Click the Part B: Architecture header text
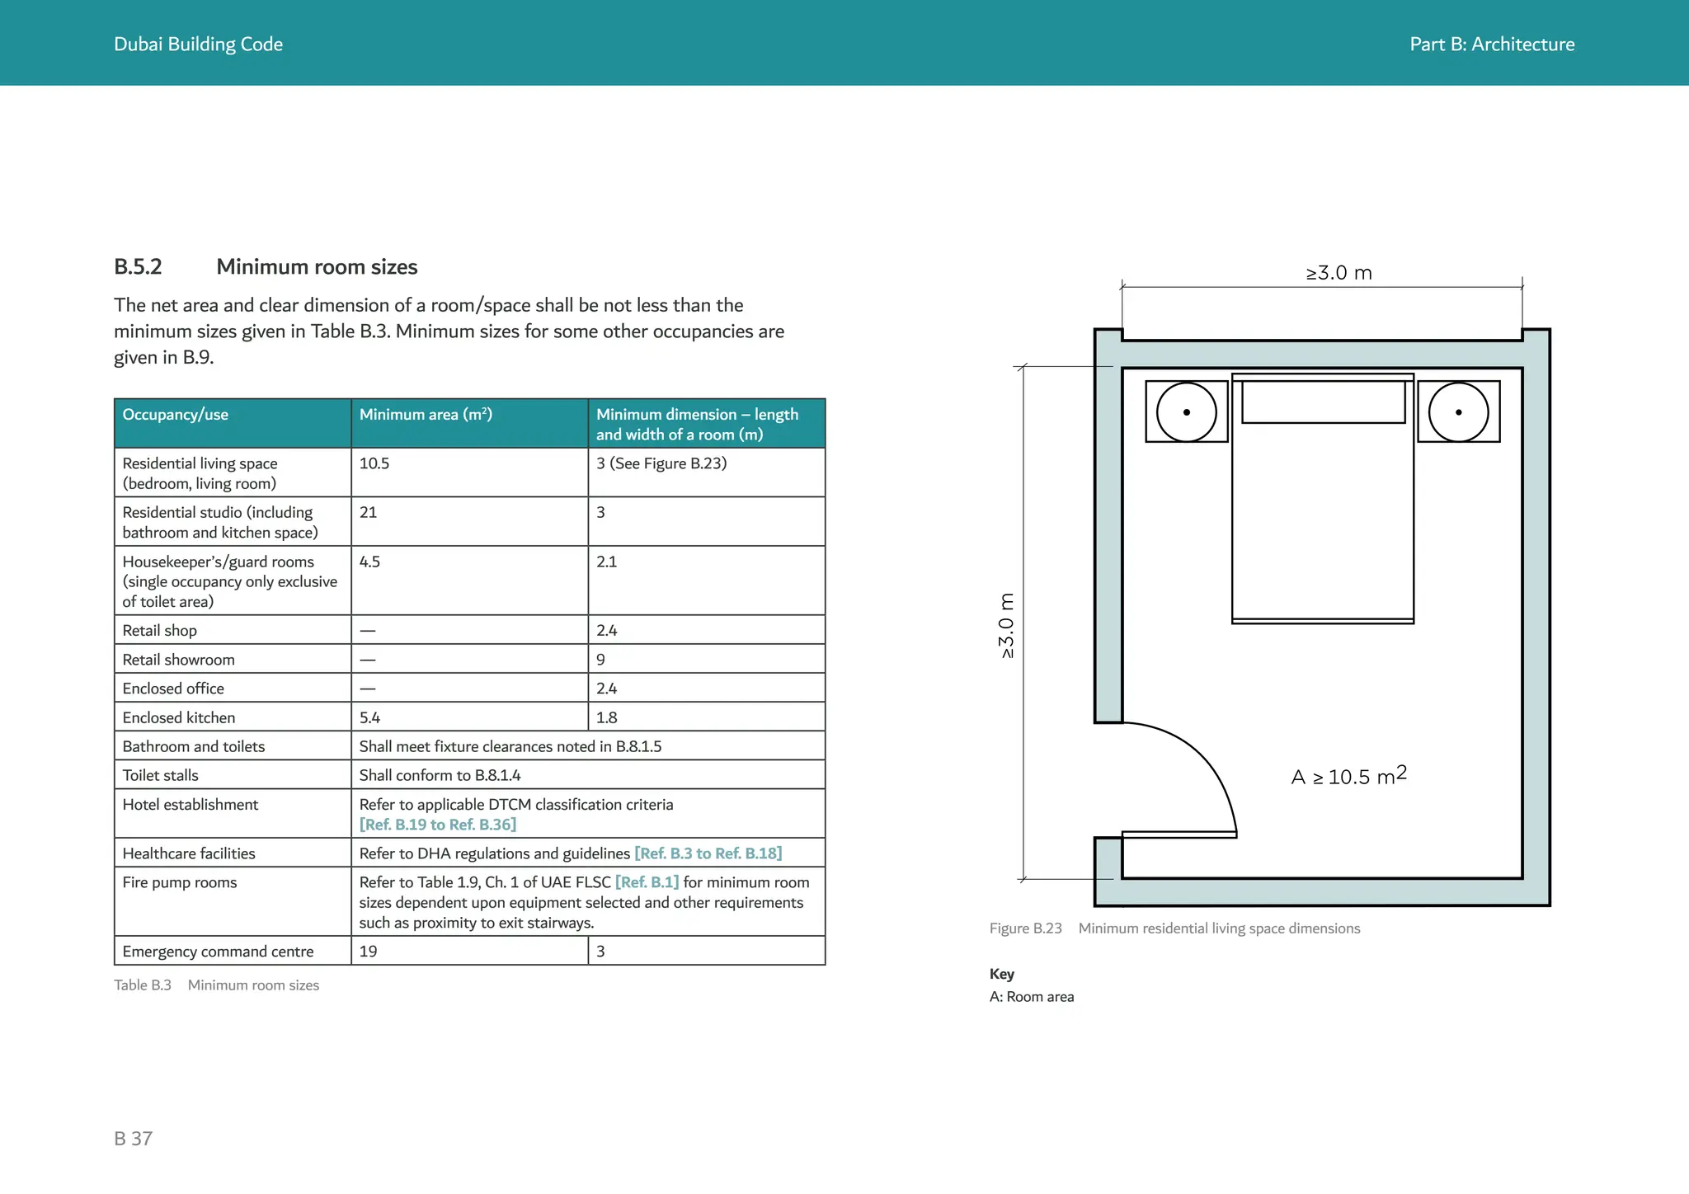The width and height of the screenshot is (1689, 1194). click(1491, 45)
